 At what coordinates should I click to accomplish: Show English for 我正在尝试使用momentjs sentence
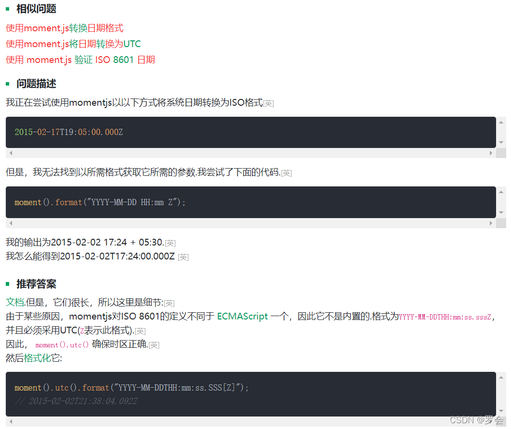coord(268,103)
